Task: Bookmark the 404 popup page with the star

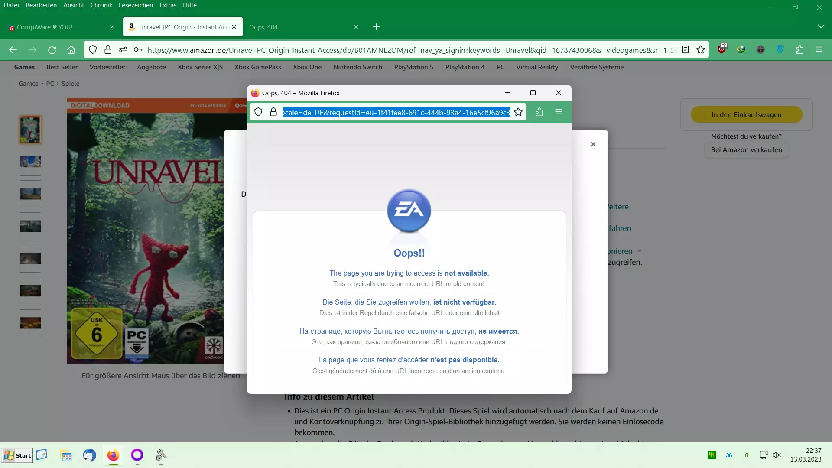Action: 518,112
